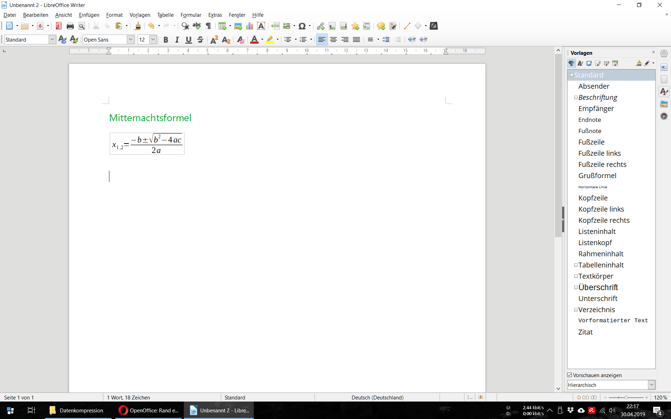Toggle formatting marks (pilcrow) icon
This screenshot has width=671, height=419.
tap(208, 26)
